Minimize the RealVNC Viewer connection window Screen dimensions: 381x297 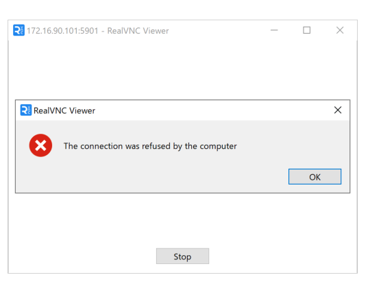(x=274, y=30)
